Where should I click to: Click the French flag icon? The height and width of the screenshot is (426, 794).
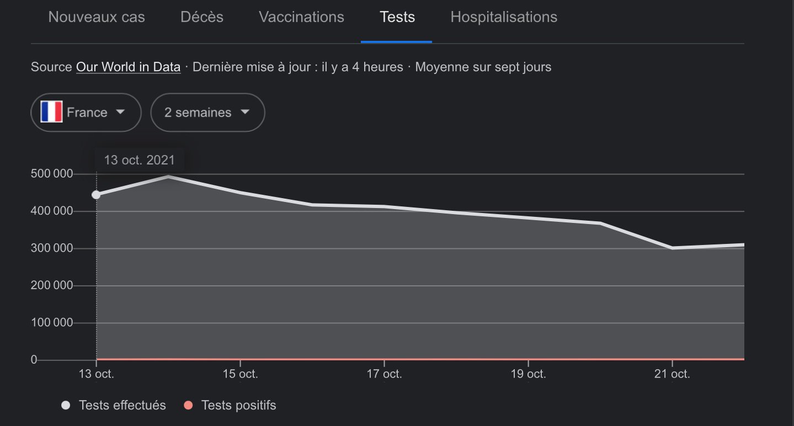(x=51, y=112)
